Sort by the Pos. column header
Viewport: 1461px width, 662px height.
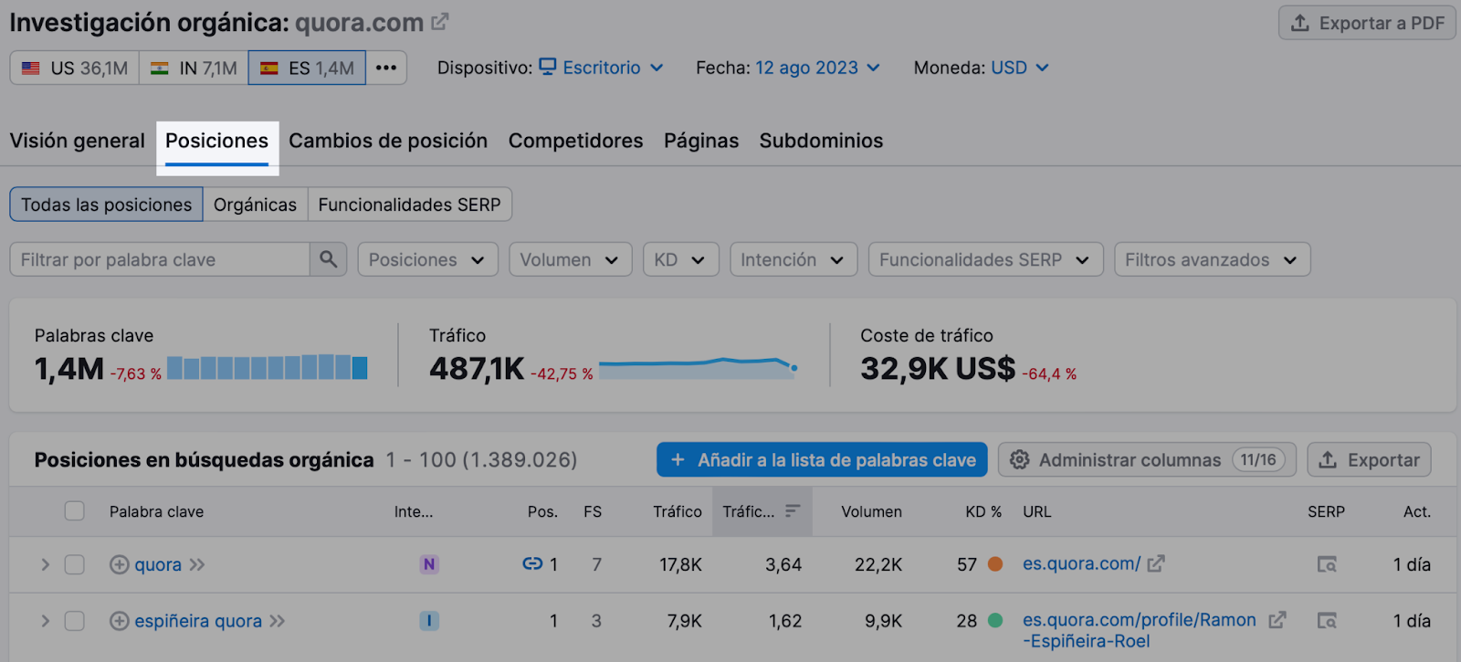(x=542, y=511)
